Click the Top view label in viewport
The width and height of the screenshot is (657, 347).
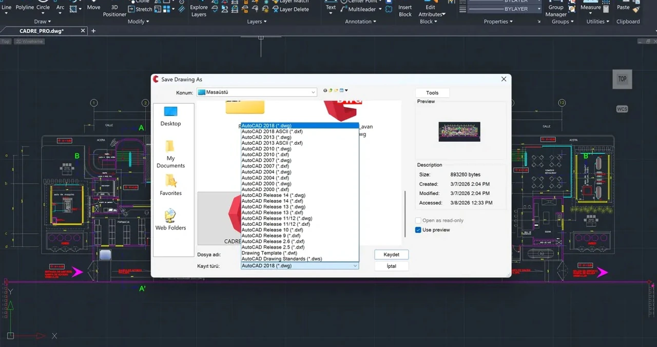pyautogui.click(x=6, y=41)
